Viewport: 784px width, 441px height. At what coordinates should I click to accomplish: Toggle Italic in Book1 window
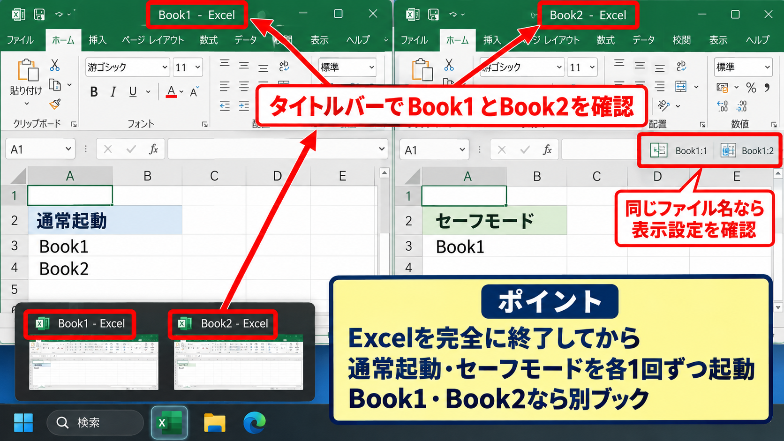coord(113,92)
